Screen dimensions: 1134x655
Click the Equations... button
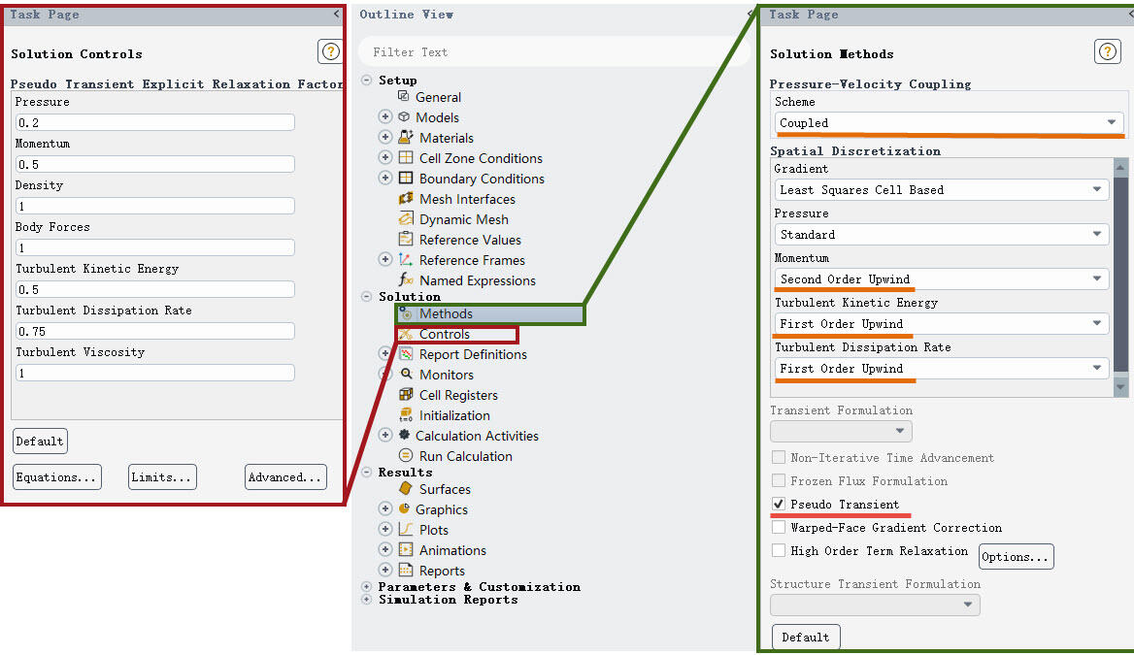(x=57, y=477)
